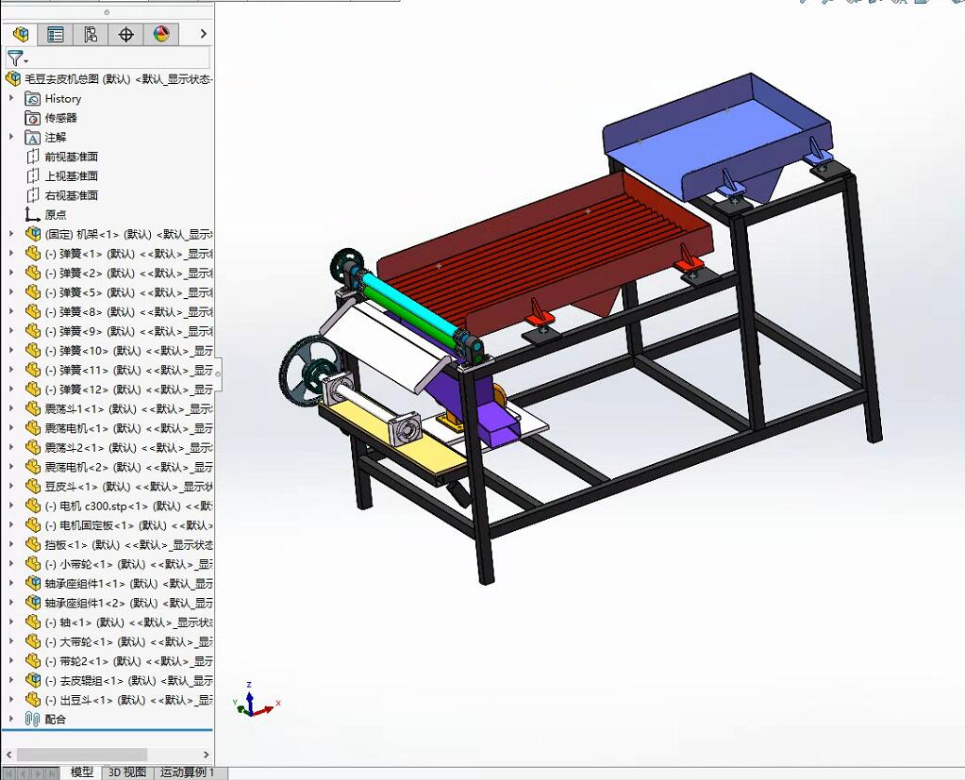965x780 pixels.
Task: Switch to the 模型 tab
Action: tap(82, 772)
